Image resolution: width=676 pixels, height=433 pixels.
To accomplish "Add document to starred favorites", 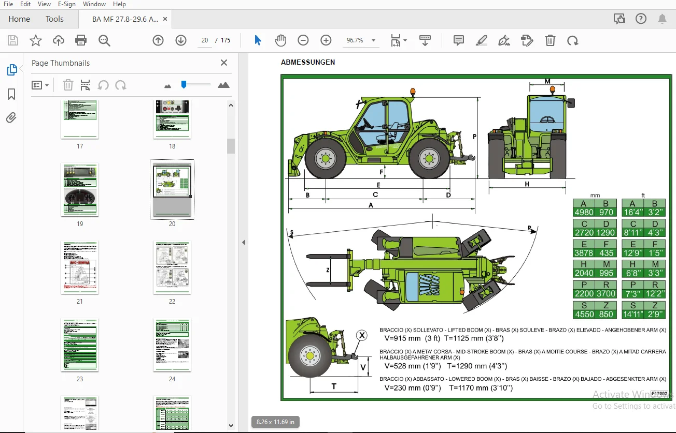I will click(x=35, y=40).
